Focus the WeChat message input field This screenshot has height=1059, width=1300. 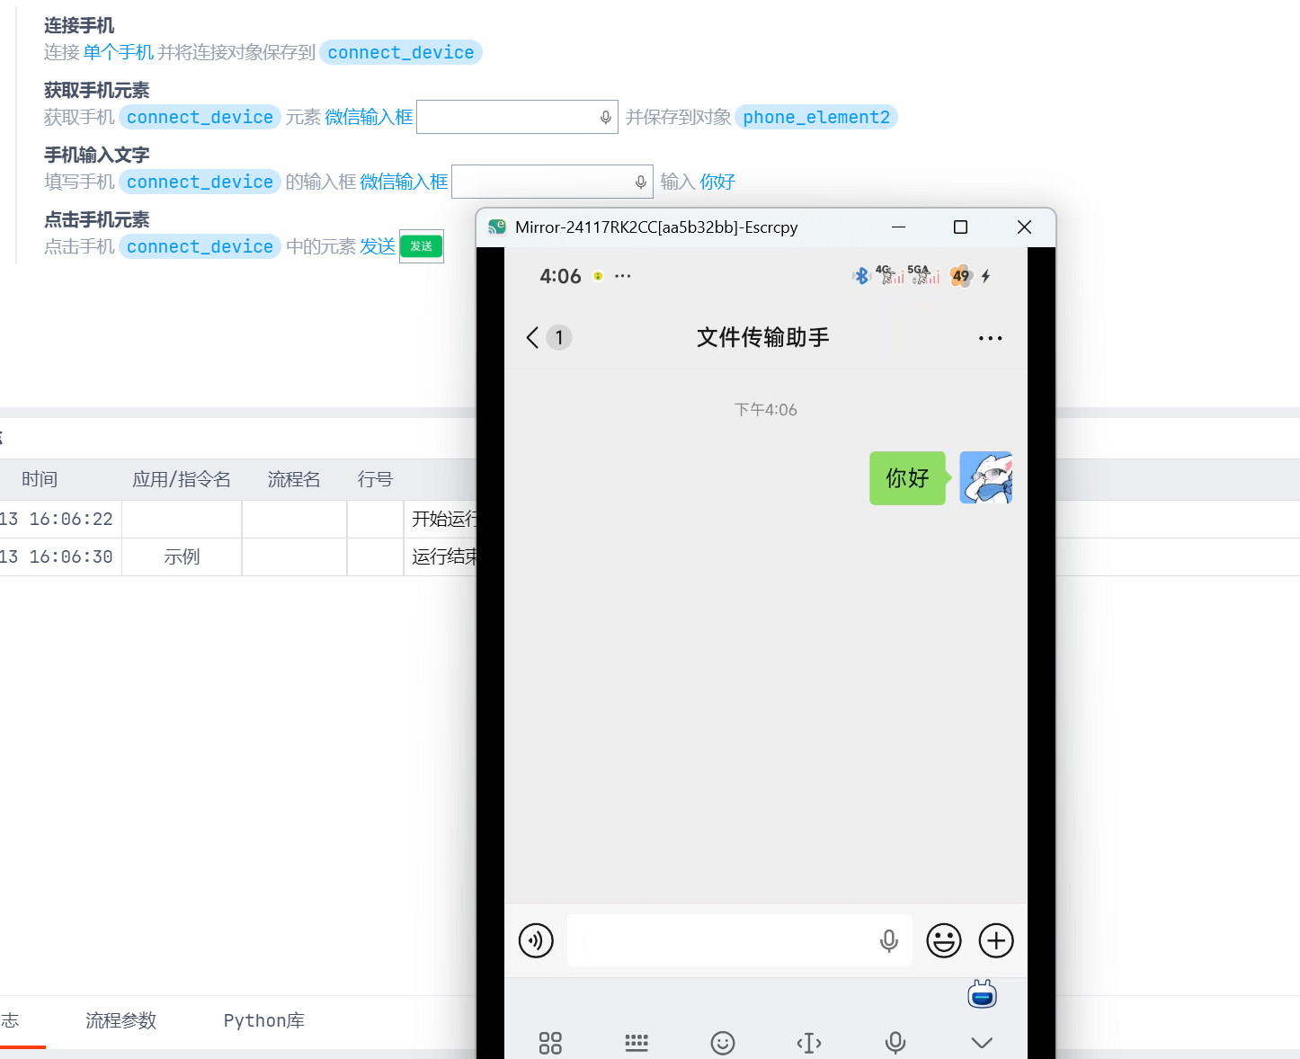719,940
